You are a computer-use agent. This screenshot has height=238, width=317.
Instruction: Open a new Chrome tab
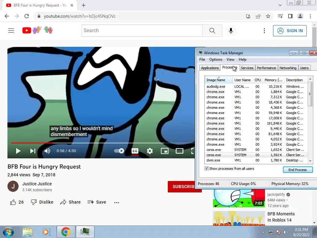84,5
